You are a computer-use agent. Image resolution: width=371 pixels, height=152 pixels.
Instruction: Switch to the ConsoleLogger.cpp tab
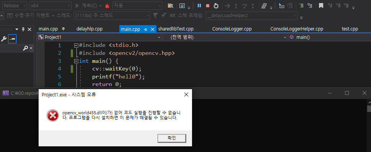point(232,29)
